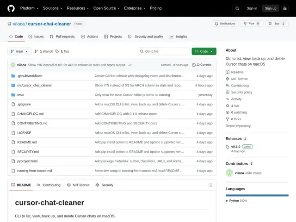Viewport: 296px width, 222px height.
Task: Open cursor-chat-cleaner repository name link
Action: (x=49, y=24)
